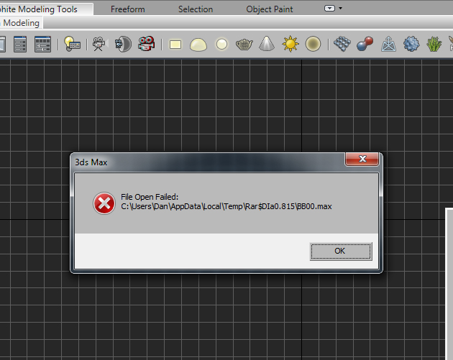Click the flat yellow plane icon
The height and width of the screenshot is (360, 453).
175,45
